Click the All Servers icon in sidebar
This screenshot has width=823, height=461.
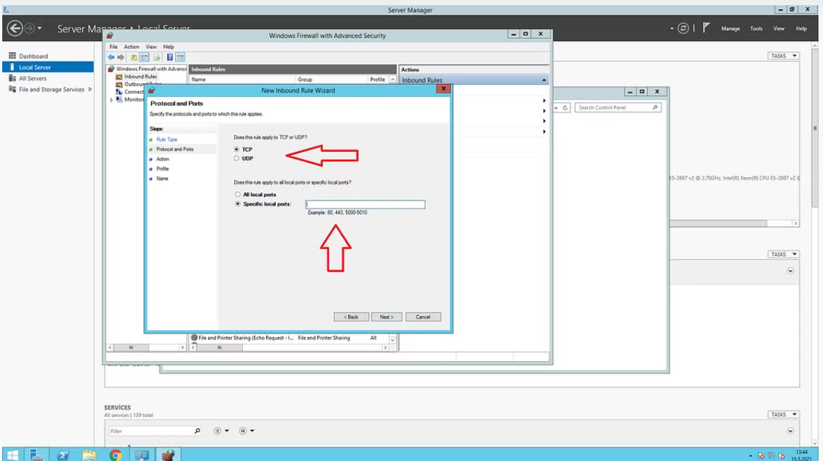(12, 78)
